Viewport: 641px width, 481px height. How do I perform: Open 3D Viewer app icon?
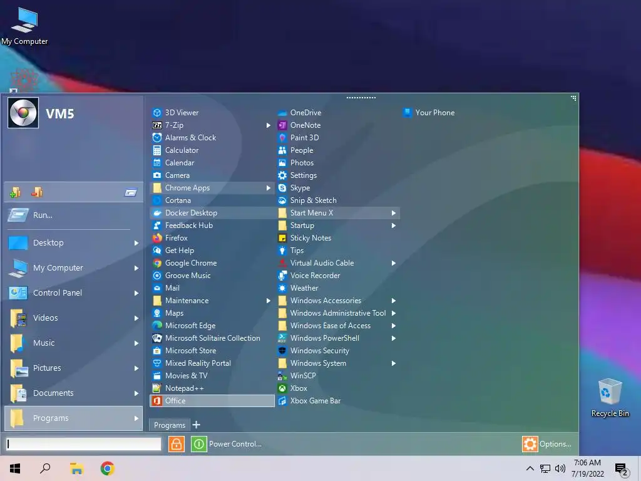(157, 113)
